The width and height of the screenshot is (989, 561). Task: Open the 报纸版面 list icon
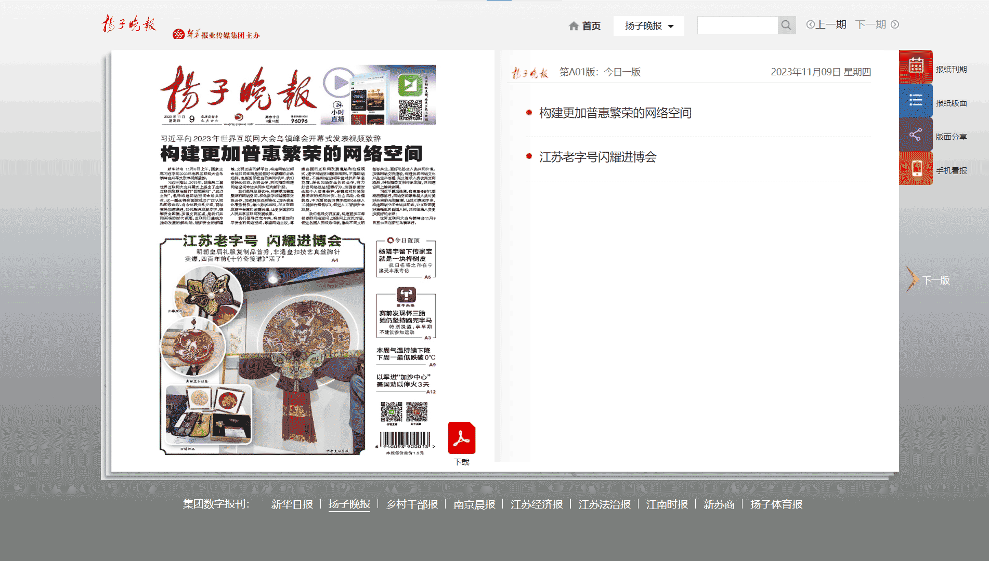pyautogui.click(x=916, y=100)
